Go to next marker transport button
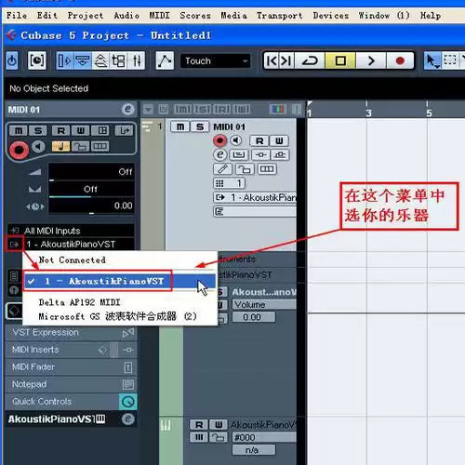The width and height of the screenshot is (465, 465). tap(286, 60)
